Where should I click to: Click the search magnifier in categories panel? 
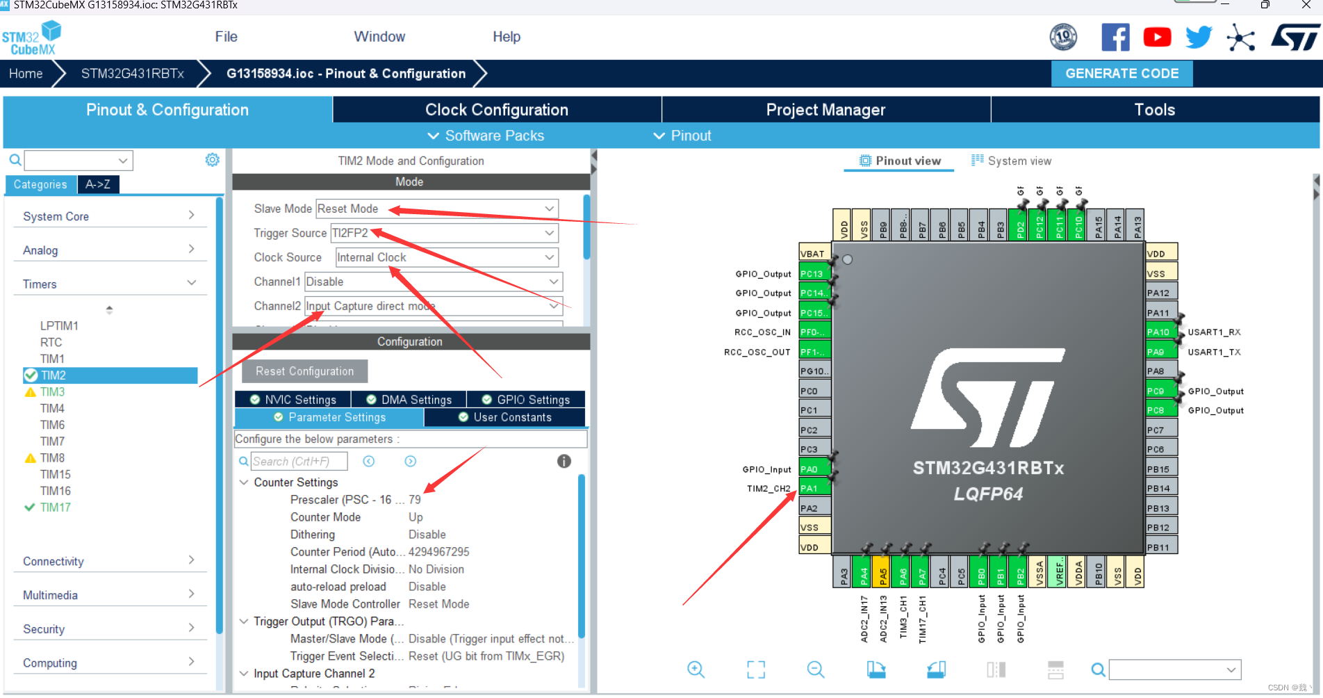[15, 161]
